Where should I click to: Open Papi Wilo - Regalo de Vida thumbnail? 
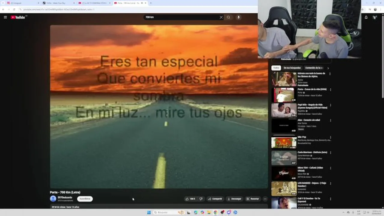click(x=284, y=110)
